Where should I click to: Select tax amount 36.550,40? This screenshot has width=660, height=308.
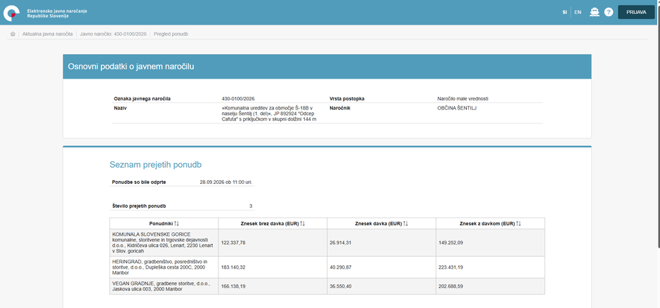pos(341,286)
